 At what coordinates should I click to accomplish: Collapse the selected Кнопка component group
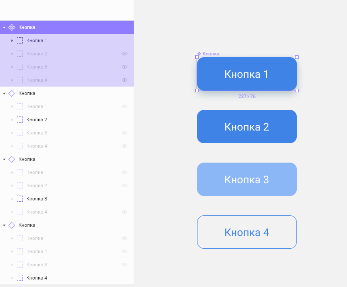(4, 27)
